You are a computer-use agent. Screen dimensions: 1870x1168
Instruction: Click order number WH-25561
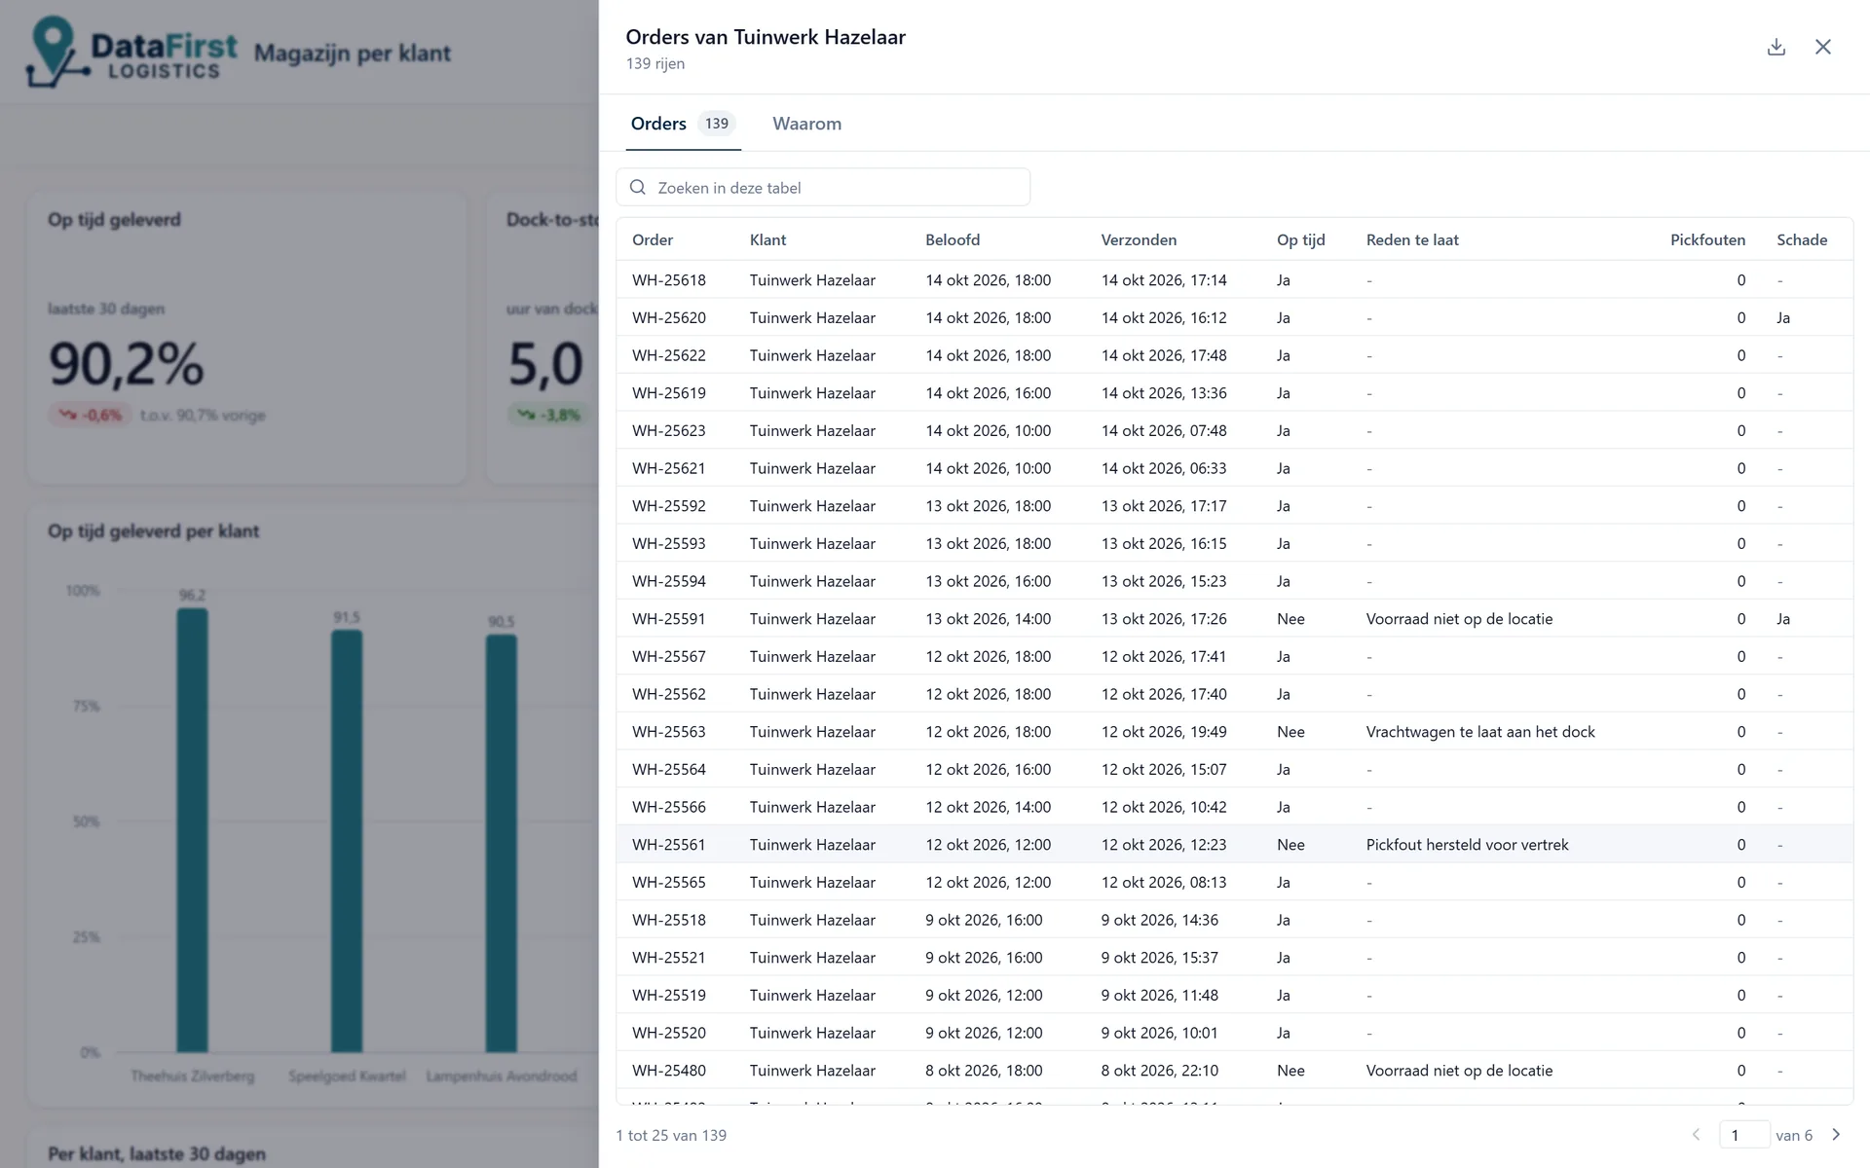pyautogui.click(x=669, y=845)
